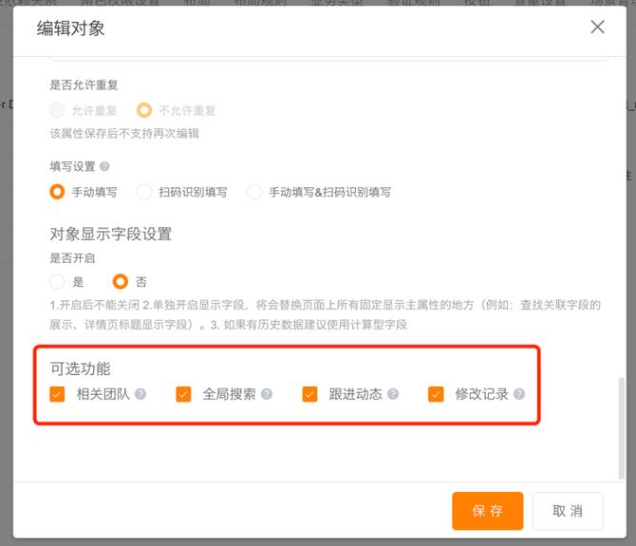
Task: Disable the 跟进动态 checkbox
Action: pos(310,394)
